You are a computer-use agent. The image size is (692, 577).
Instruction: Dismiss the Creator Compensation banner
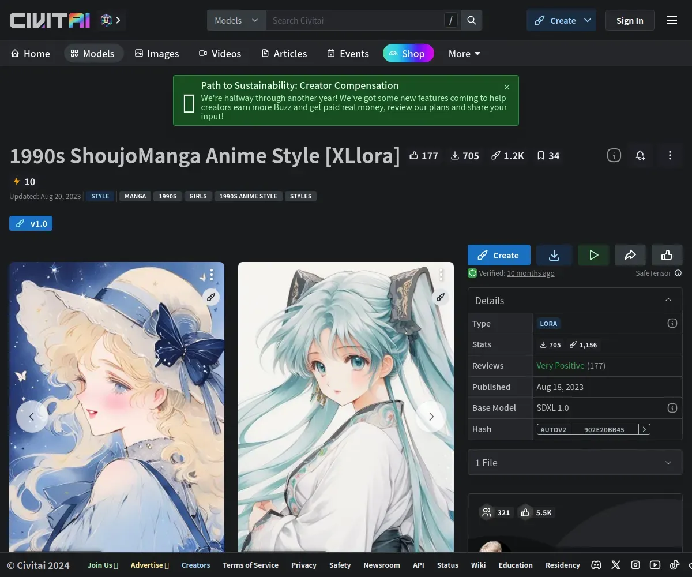click(507, 87)
